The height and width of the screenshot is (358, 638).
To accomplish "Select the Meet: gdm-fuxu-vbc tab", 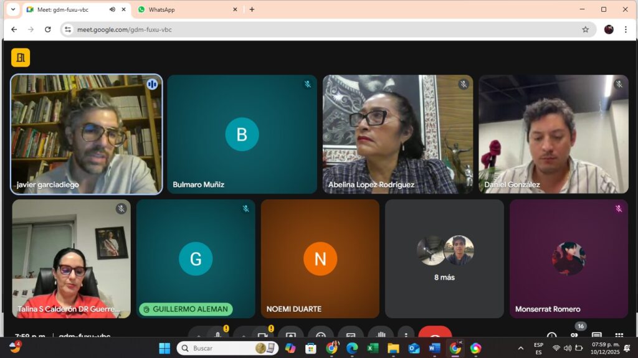I will pos(69,9).
